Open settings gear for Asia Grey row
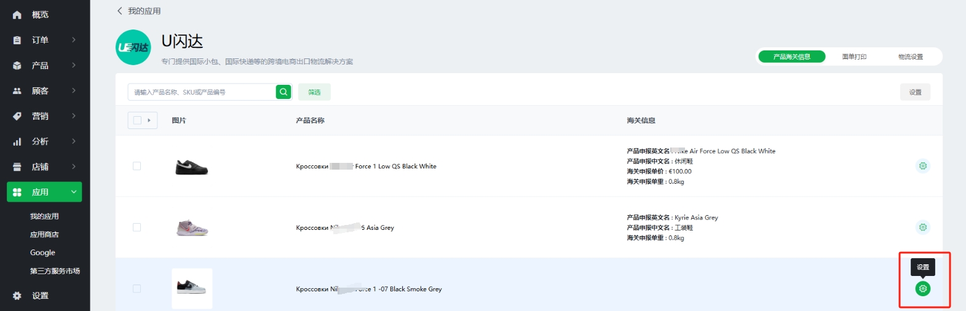966x311 pixels. (x=922, y=227)
